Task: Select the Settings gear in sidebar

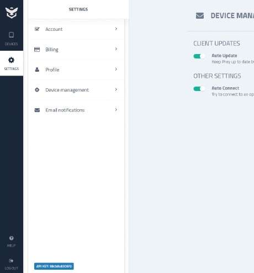Action: (12, 60)
